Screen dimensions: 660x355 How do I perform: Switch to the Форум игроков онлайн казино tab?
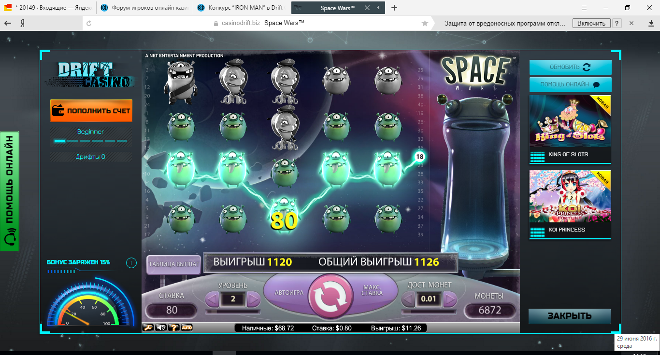click(x=144, y=8)
